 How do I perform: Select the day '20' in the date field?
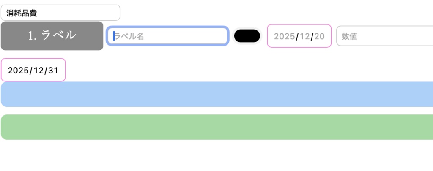coord(320,36)
